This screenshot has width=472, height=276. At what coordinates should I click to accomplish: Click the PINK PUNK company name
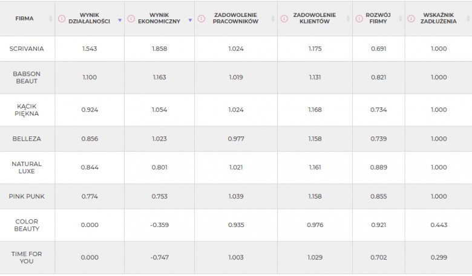(x=27, y=196)
